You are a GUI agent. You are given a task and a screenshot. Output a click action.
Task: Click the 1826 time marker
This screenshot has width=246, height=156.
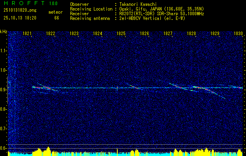[x=144, y=33]
